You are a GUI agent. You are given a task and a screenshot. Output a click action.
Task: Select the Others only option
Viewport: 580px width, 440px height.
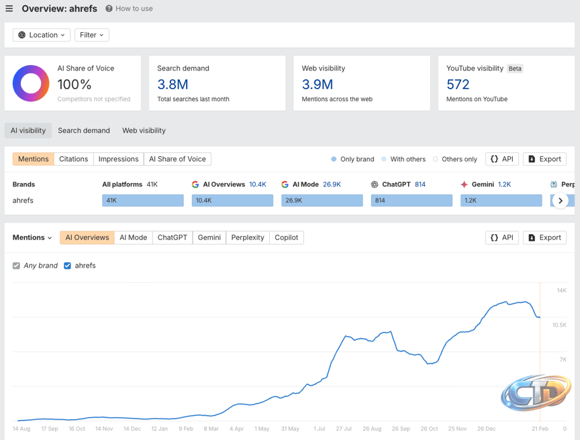coord(455,159)
